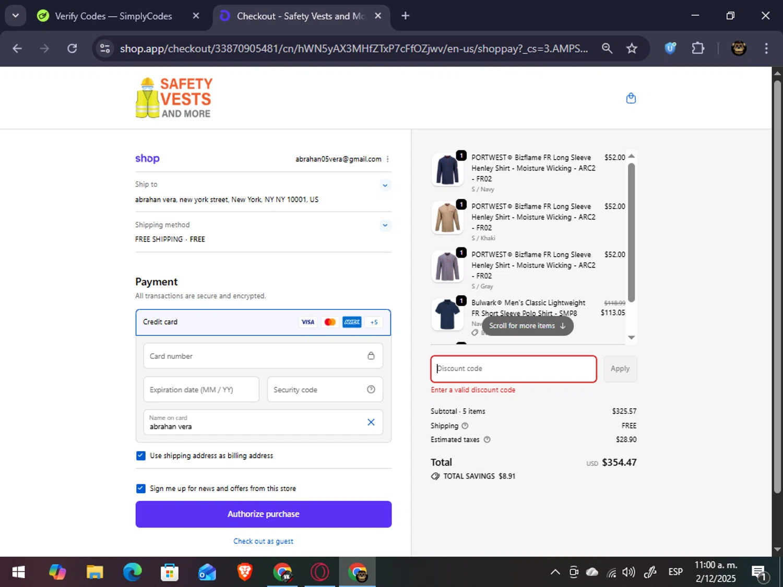Click the order items list scrollbar thumb

(631, 232)
